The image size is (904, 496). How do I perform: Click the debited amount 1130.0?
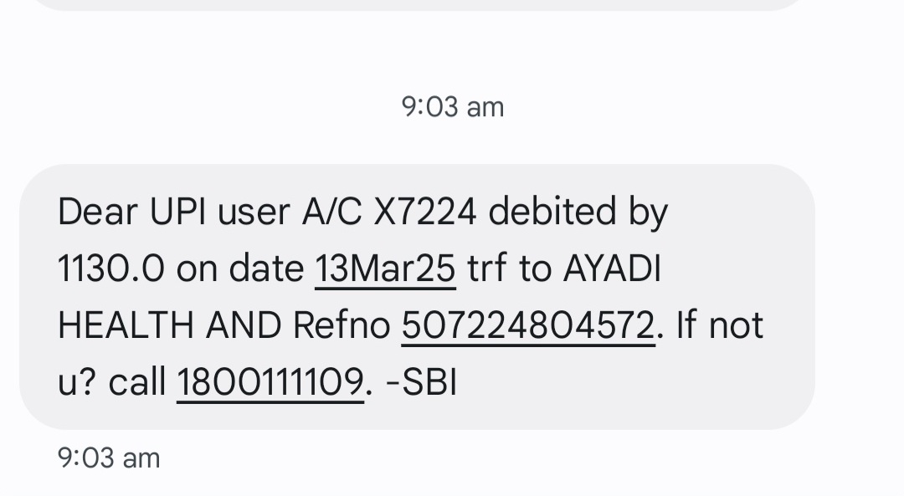pos(110,268)
